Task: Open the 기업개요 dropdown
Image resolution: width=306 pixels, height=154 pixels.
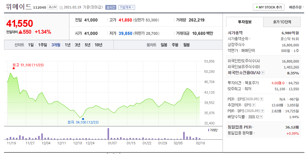Action: [127, 7]
